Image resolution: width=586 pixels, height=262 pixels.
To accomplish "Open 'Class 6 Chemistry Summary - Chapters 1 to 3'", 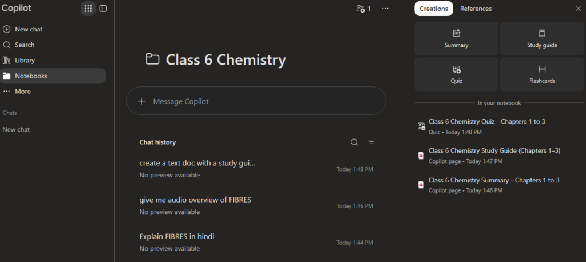I will (494, 180).
